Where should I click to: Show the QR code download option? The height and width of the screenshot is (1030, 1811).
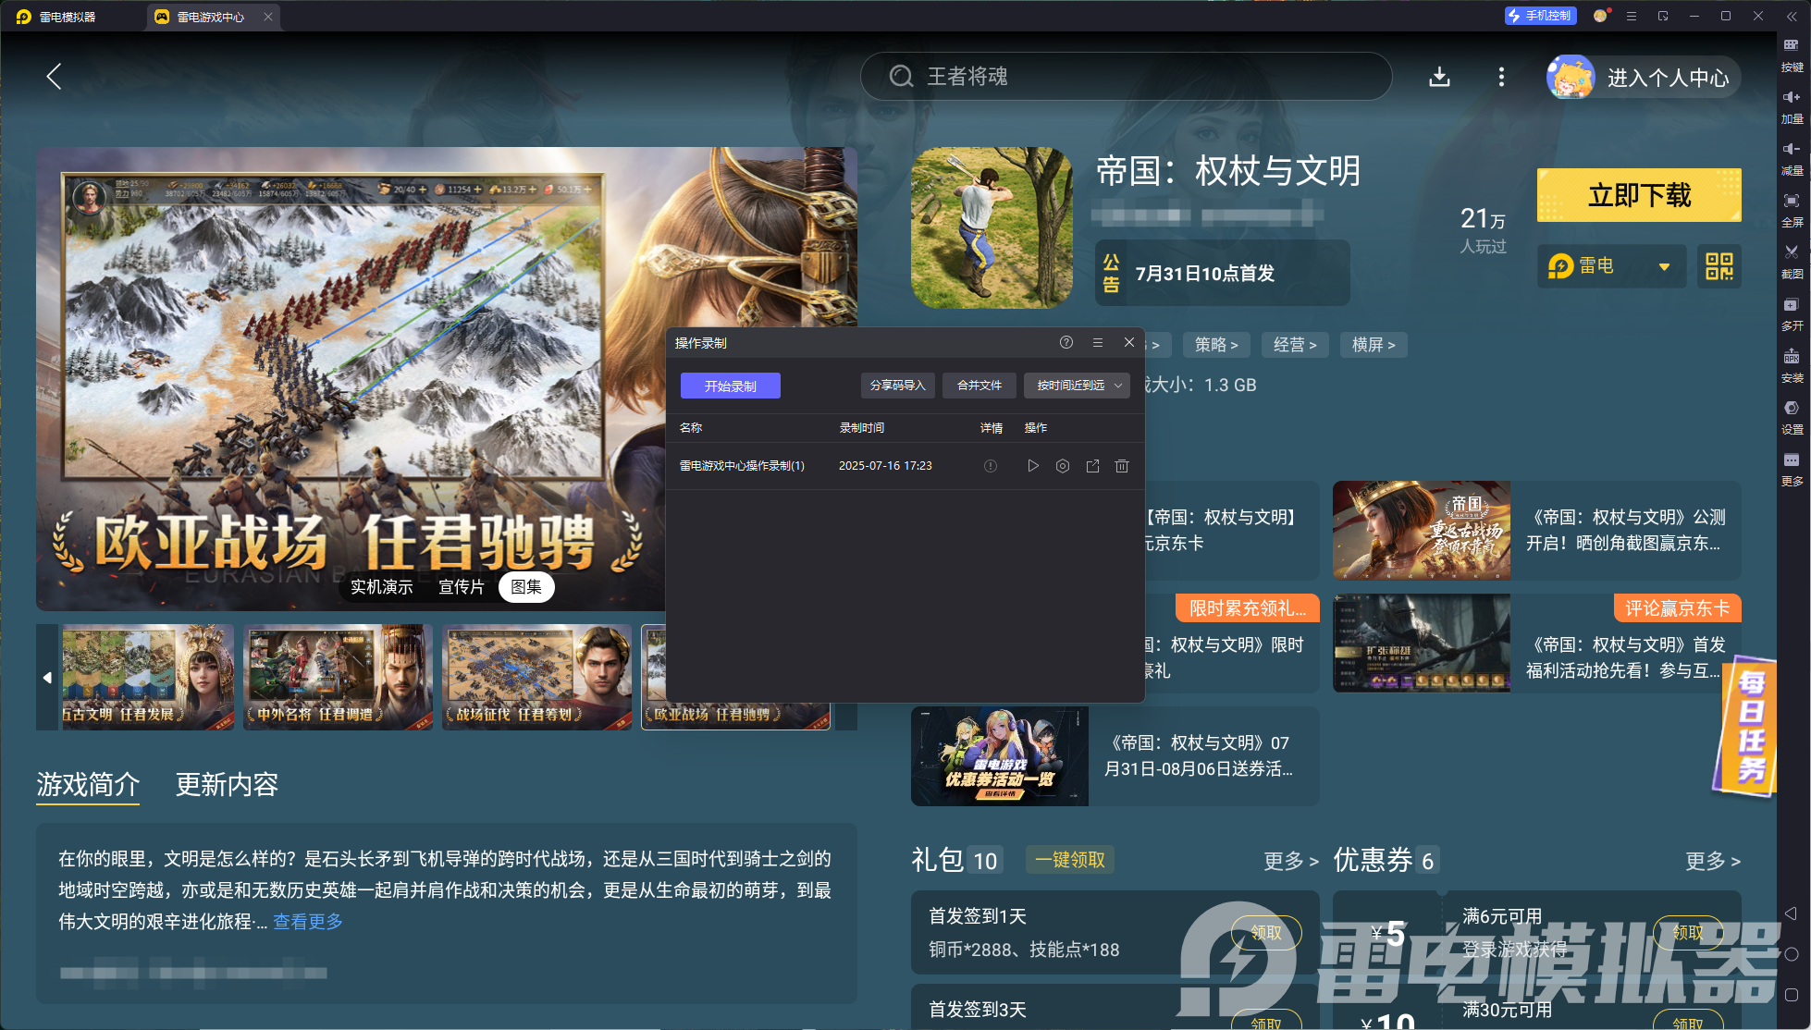click(x=1719, y=266)
